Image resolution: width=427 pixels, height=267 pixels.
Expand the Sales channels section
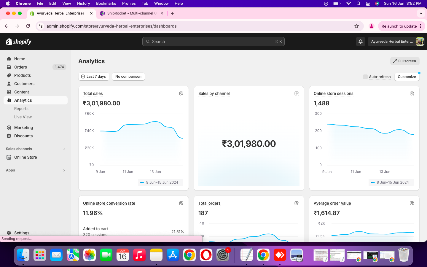coord(64,149)
